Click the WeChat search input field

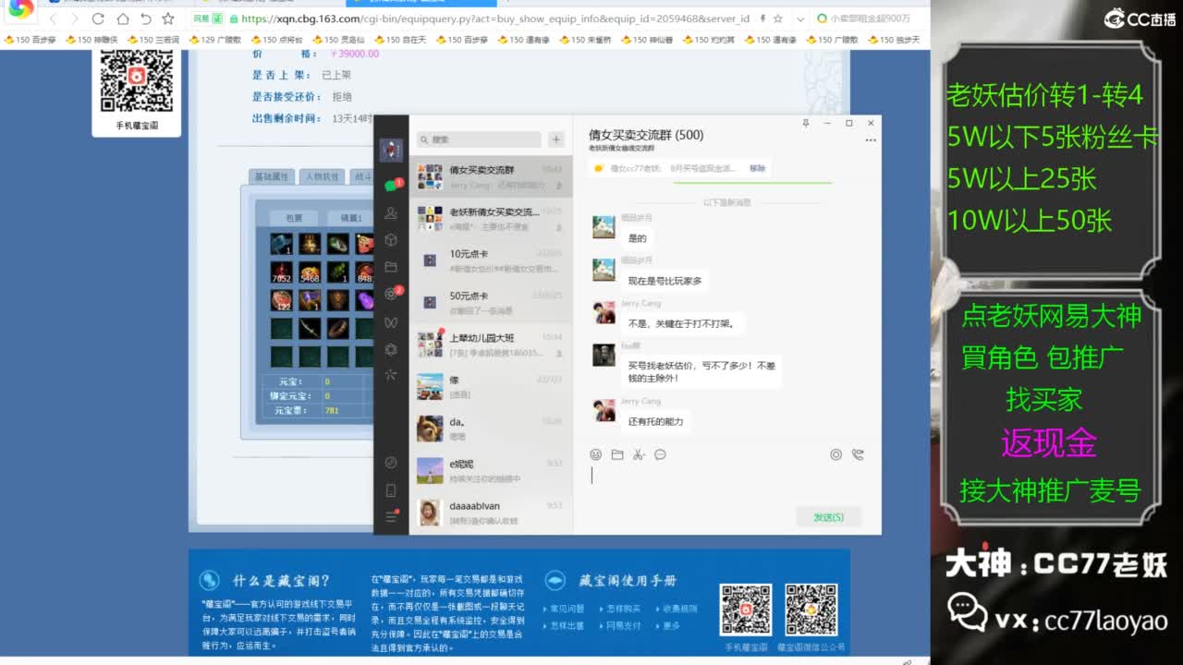point(481,139)
